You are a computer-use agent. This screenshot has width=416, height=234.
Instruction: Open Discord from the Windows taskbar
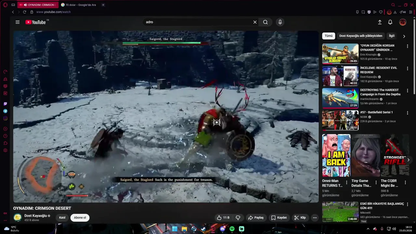pos(223,229)
